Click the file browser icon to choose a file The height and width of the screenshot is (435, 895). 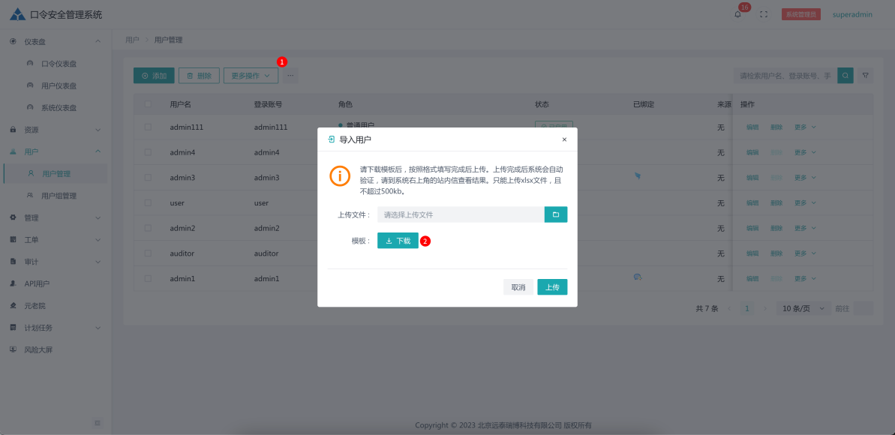coord(555,214)
